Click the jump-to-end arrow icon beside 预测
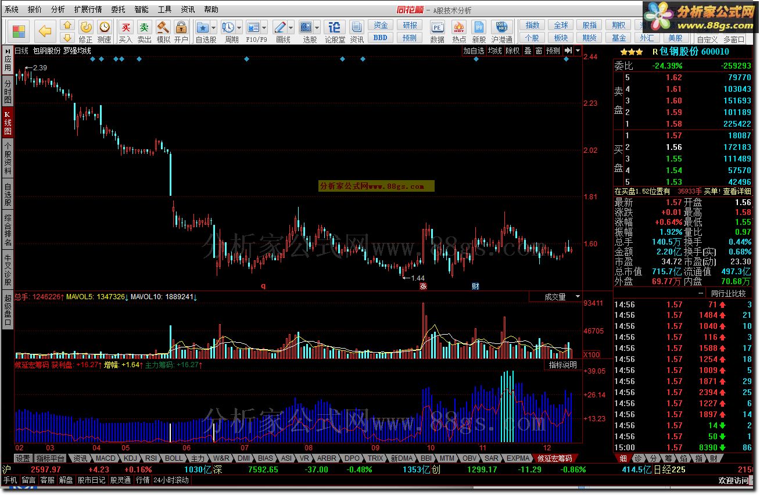Viewport: 760px width, 495px height. (568, 51)
